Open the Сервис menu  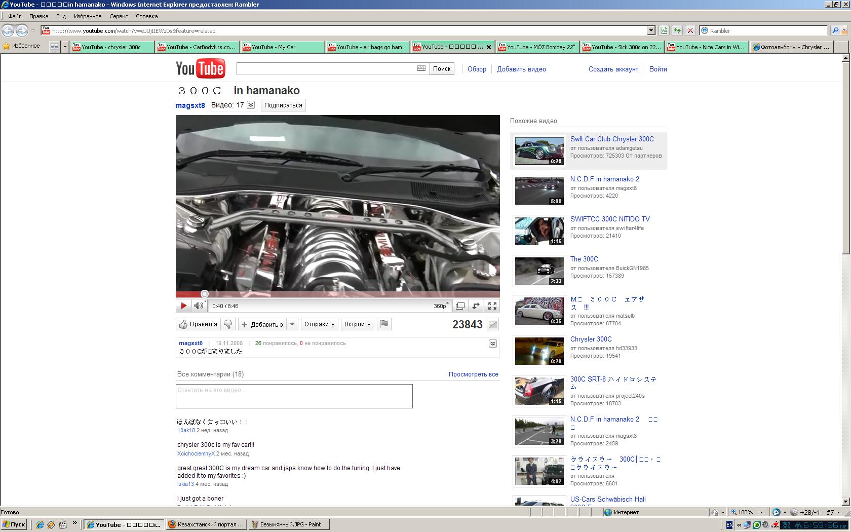pyautogui.click(x=119, y=16)
